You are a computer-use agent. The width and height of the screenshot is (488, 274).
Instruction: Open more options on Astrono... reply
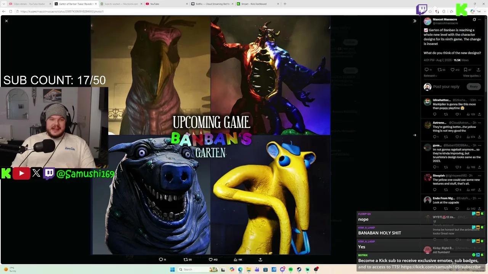pyautogui.click(x=480, y=123)
